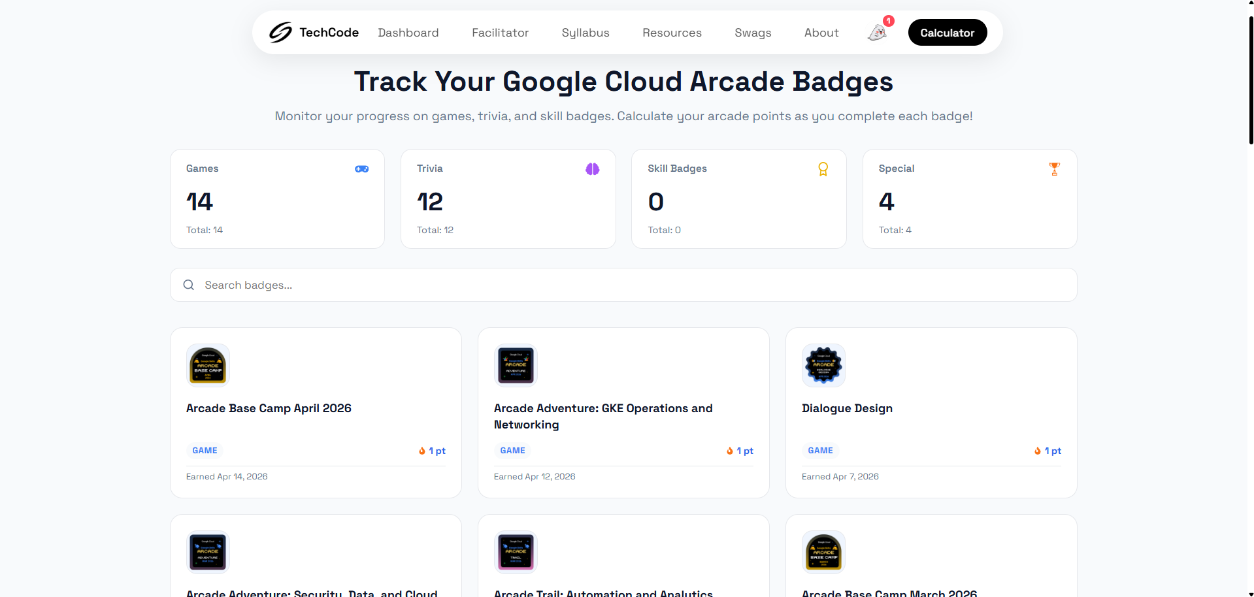Click the game controller icon on Games card
This screenshot has height=597, width=1254.
pos(362,169)
